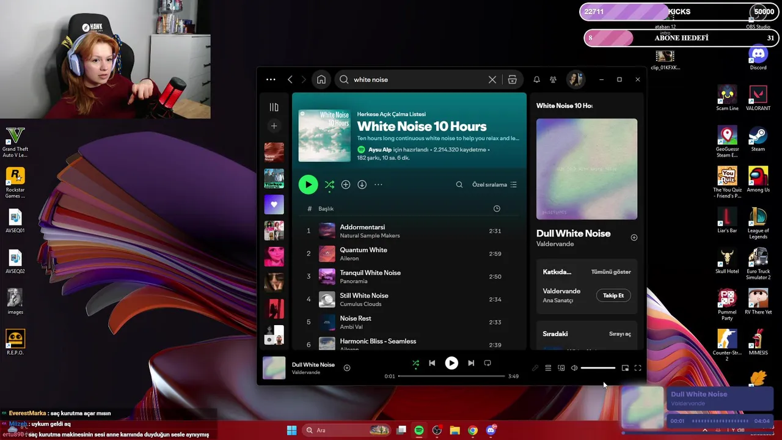Viewport: 782px width, 440px height.
Task: Search within playlist magnifier icon
Action: click(459, 185)
